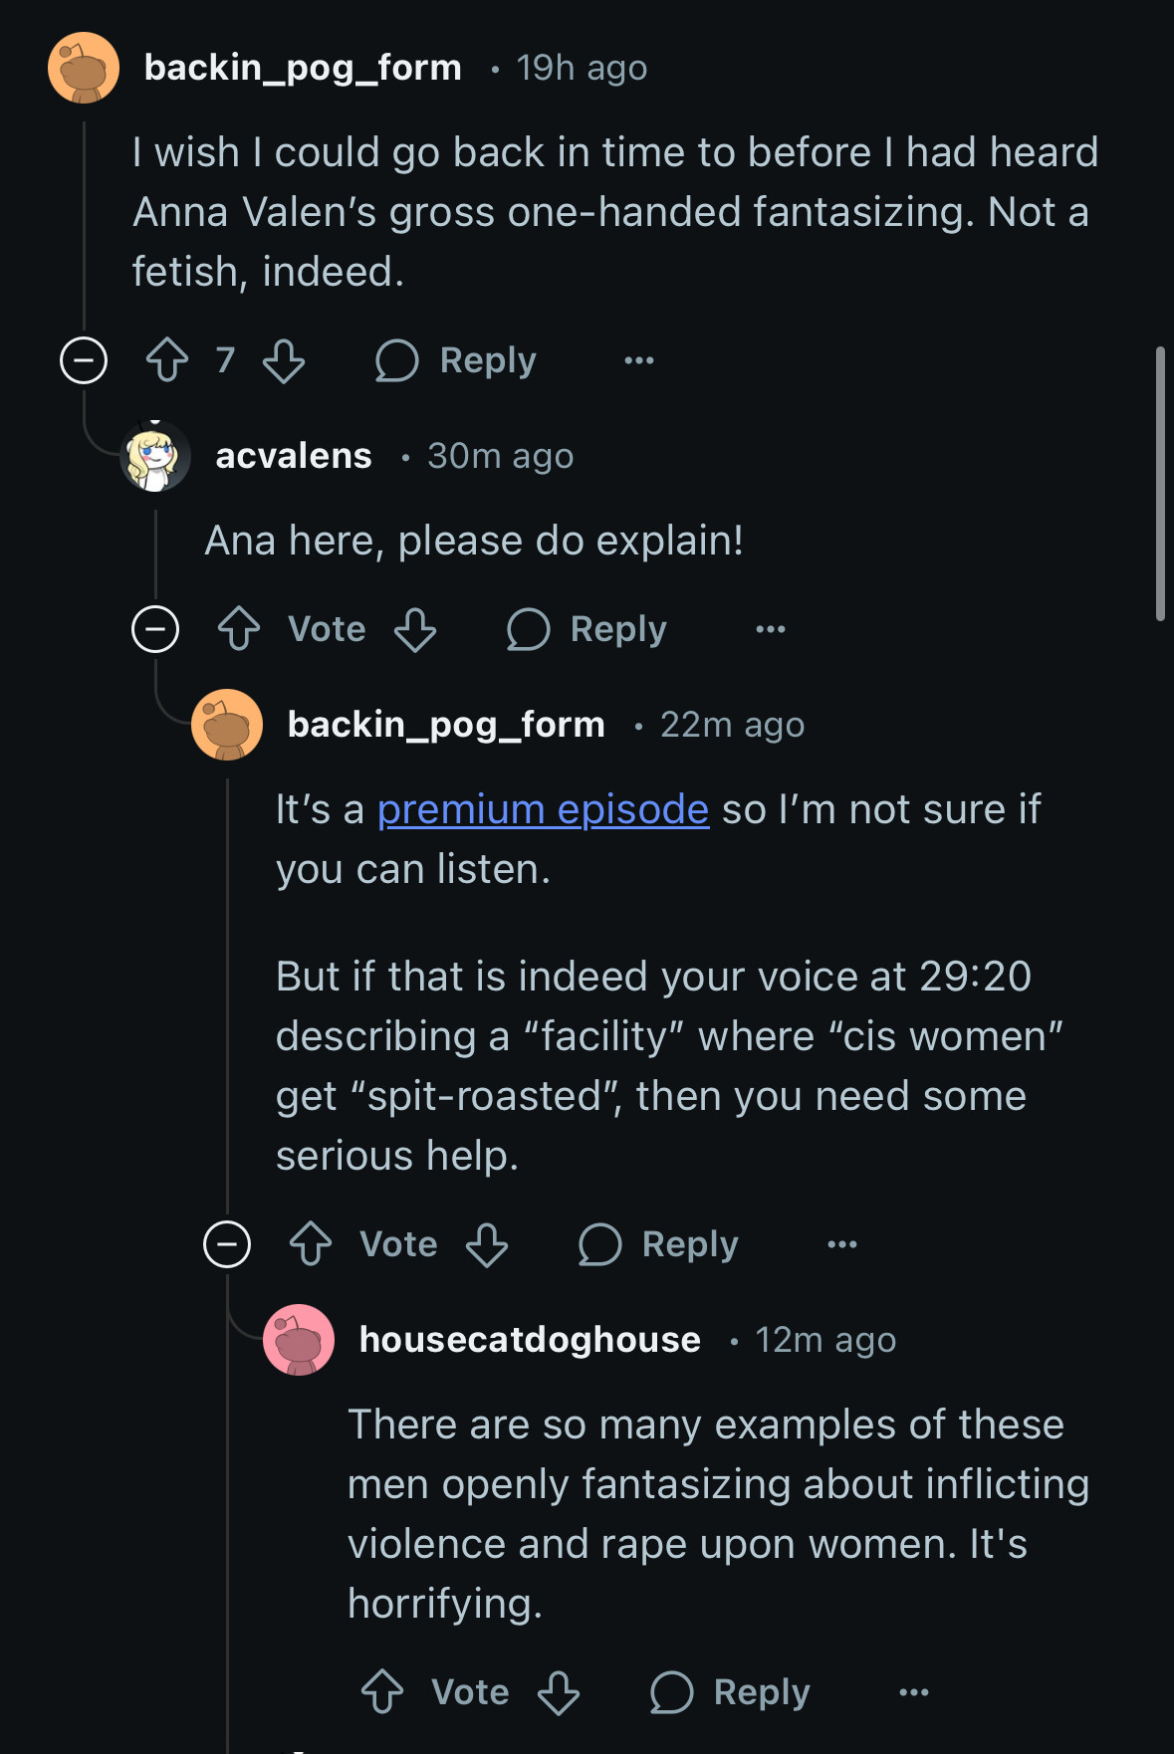Open more options on the top comment

coord(639,360)
